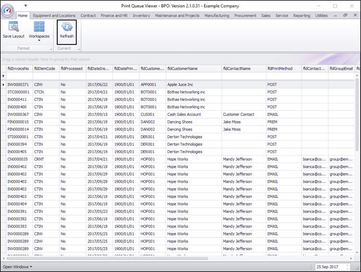Click the filter row cell under fldItemCode
This screenshot has width=361, height=272.
[45, 76]
